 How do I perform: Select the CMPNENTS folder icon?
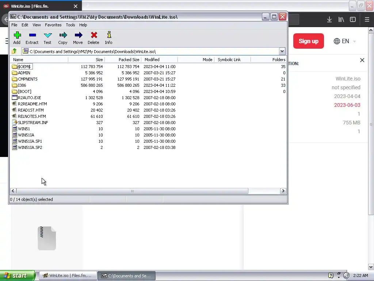click(x=14, y=79)
